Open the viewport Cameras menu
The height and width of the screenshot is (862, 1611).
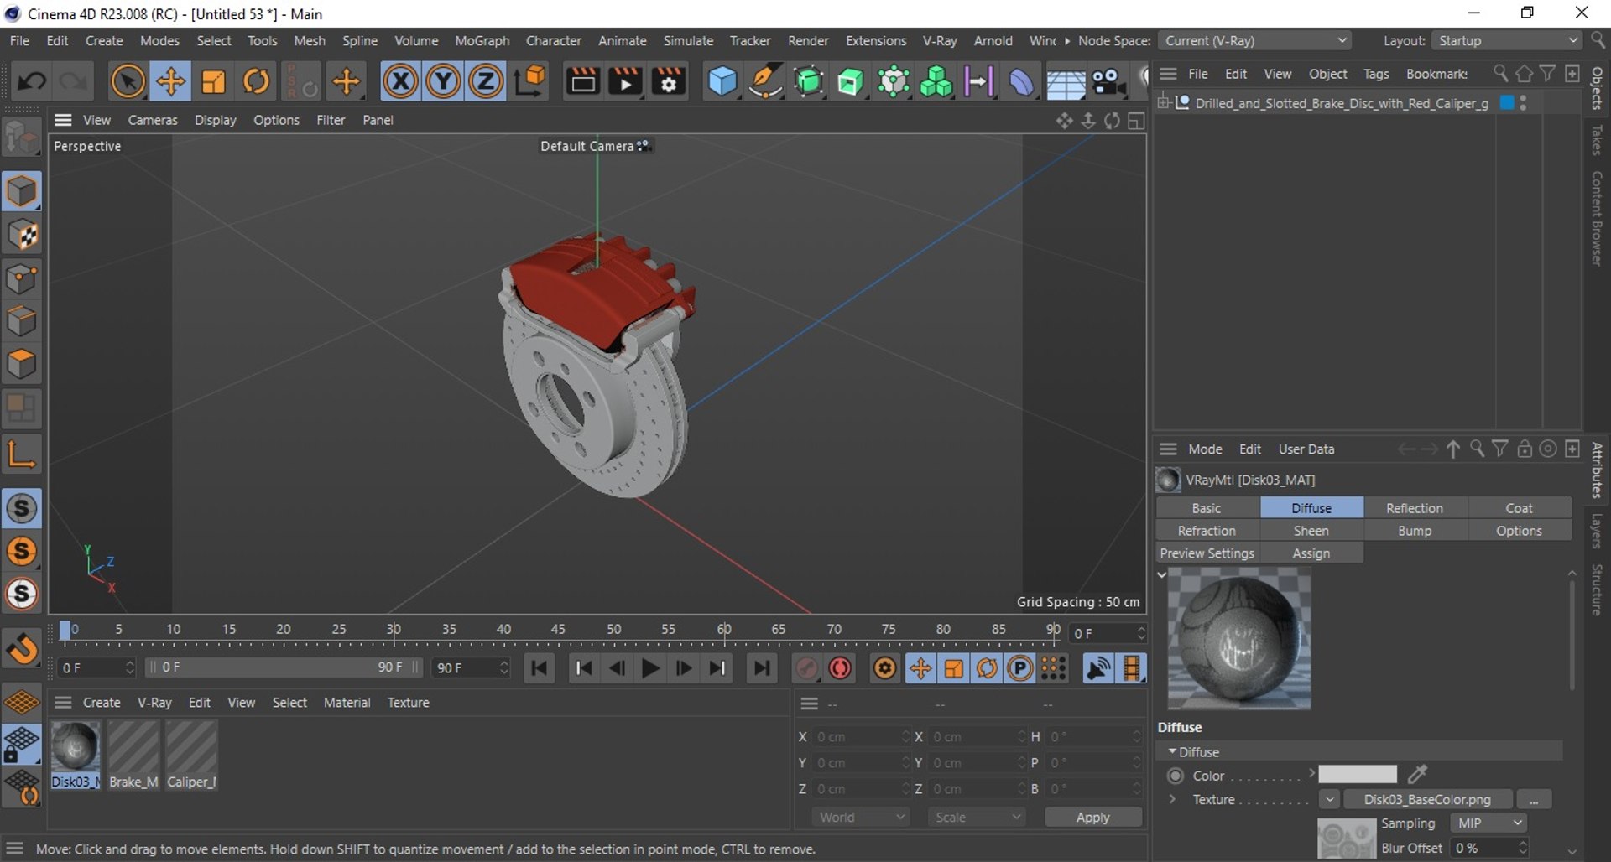point(153,120)
